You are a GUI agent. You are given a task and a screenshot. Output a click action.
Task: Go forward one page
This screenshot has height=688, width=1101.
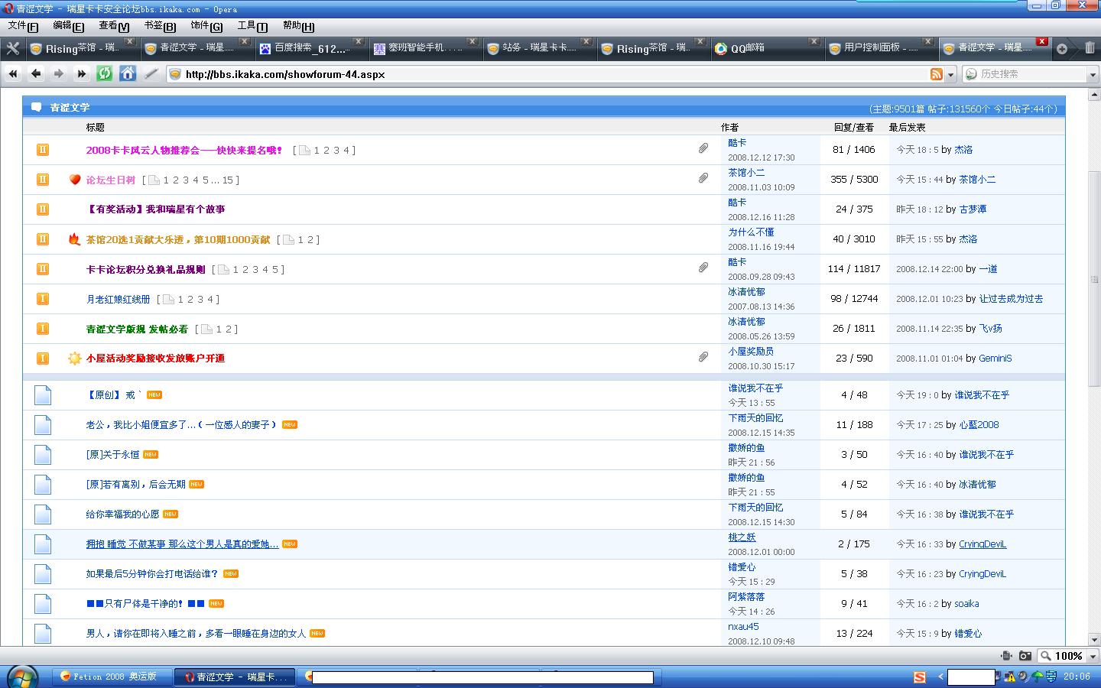coord(59,73)
